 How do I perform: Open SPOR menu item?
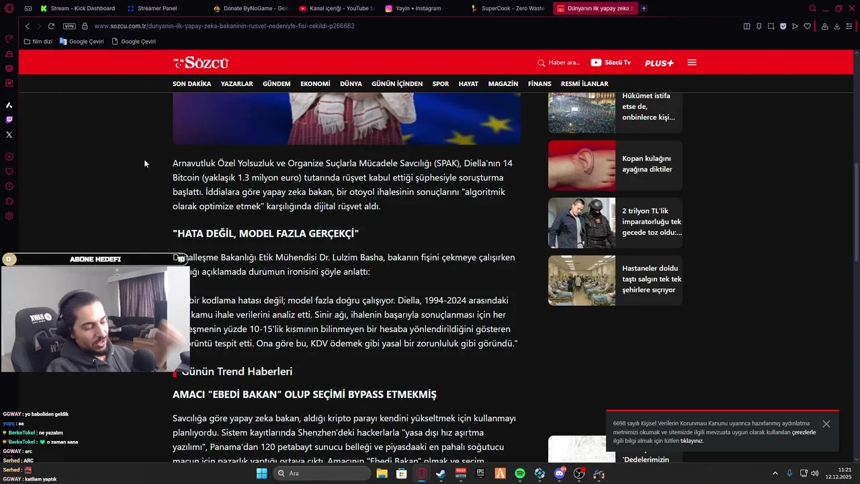point(441,84)
